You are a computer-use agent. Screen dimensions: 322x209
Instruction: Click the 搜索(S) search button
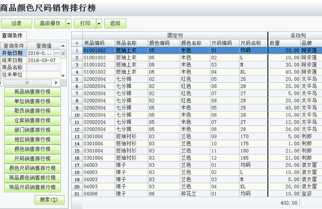pos(49,200)
